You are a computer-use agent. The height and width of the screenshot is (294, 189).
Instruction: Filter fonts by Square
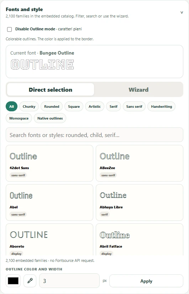[x=74, y=106]
